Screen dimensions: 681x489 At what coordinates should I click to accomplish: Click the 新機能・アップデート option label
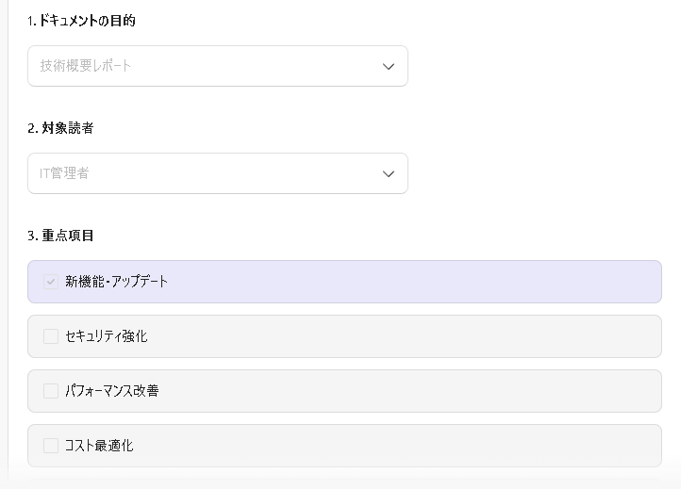point(117,282)
